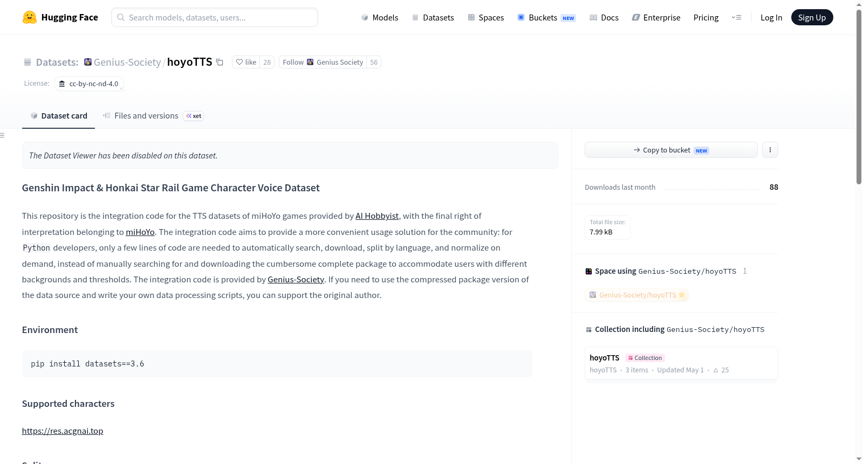Viewport: 863px width, 464px height.
Task: Click the Downloads last month value 88
Action: [x=774, y=187]
